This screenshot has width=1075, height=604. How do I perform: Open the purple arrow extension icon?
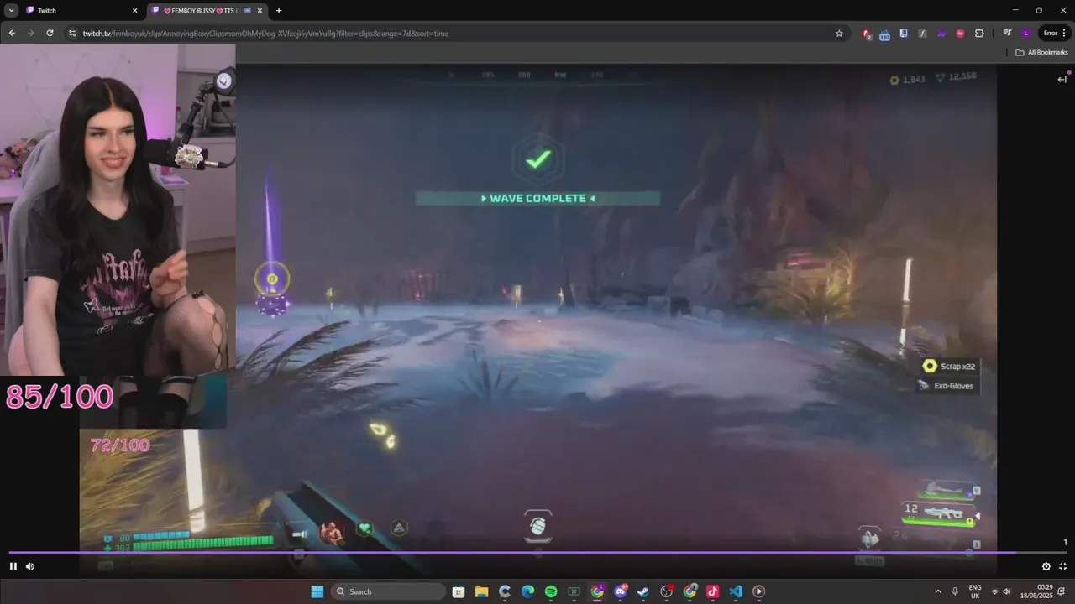(x=941, y=33)
